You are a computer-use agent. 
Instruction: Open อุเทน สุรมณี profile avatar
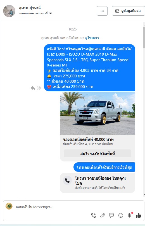9,11
